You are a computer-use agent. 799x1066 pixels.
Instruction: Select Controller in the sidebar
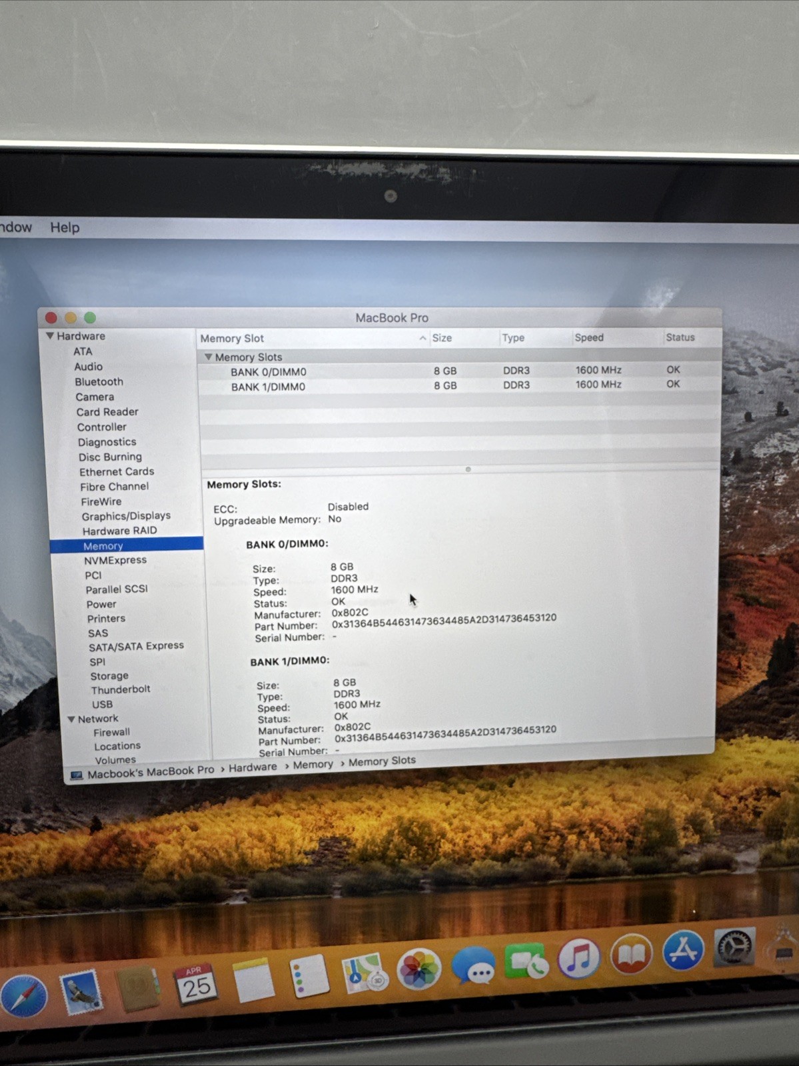pyautogui.click(x=101, y=427)
